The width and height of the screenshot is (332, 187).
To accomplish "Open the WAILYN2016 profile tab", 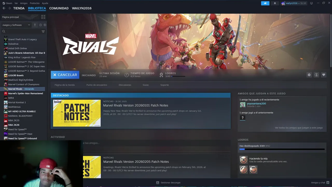I will click(82, 8).
